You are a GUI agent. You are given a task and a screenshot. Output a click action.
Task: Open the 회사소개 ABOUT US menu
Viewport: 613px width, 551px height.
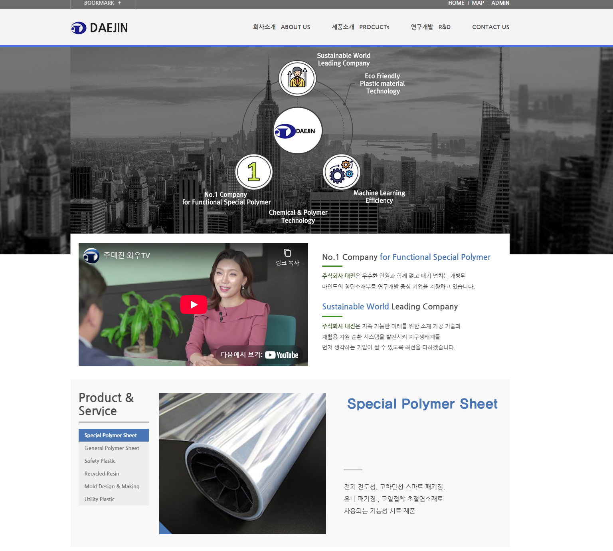[281, 27]
